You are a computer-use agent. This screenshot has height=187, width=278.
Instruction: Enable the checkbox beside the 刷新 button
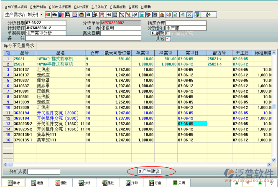(168, 33)
